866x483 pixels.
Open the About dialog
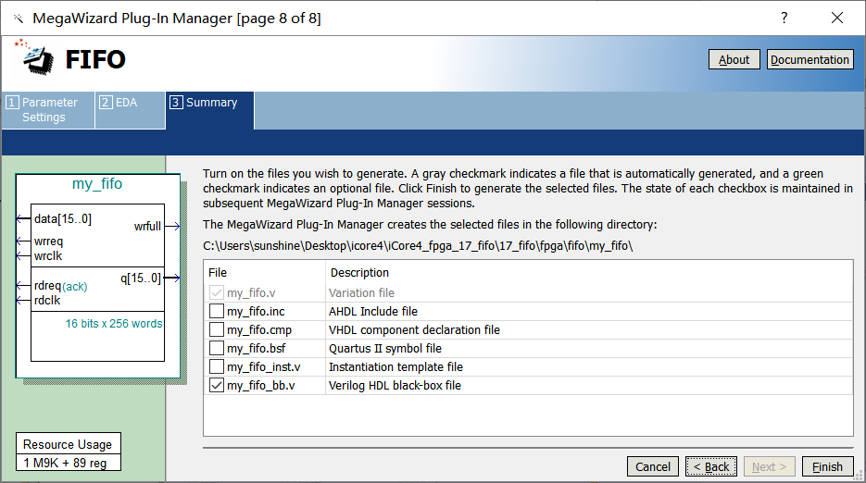[734, 59]
